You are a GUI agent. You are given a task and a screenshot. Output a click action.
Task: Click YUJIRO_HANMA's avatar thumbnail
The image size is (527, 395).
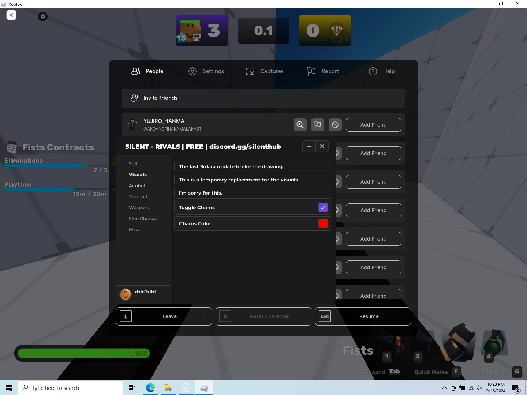click(x=132, y=125)
